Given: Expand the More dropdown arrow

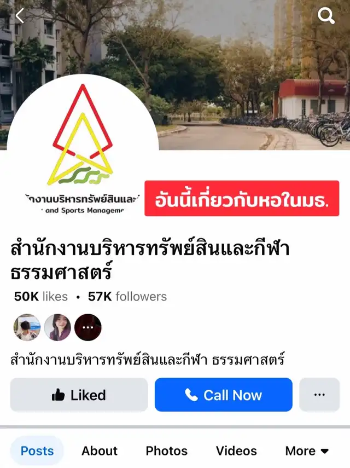Looking at the screenshot, I should (325, 451).
